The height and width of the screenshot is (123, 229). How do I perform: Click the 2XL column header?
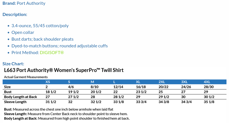click(x=162, y=82)
